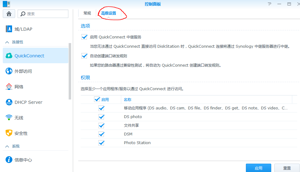Select the 移动应用程序 row text
This screenshot has width=300, height=172.
coord(206,108)
